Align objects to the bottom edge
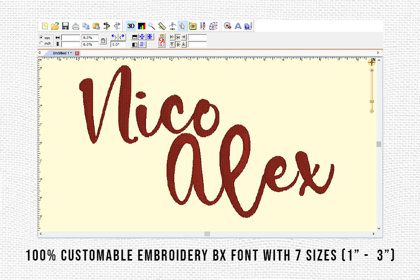420x280 pixels. click(184, 44)
